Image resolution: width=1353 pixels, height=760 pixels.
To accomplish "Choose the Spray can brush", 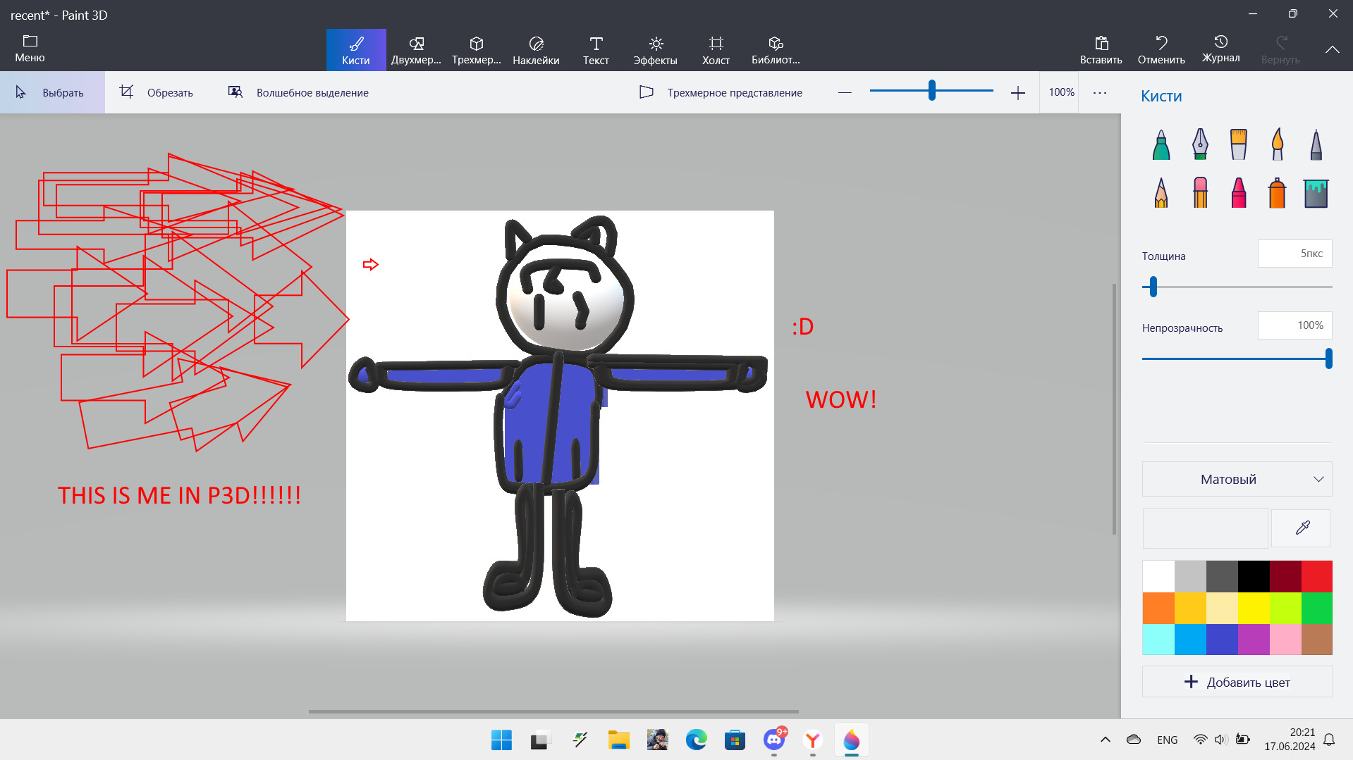I will (1277, 193).
